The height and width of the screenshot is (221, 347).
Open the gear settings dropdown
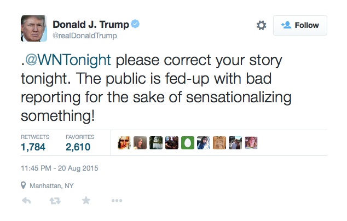pyautogui.click(x=261, y=26)
